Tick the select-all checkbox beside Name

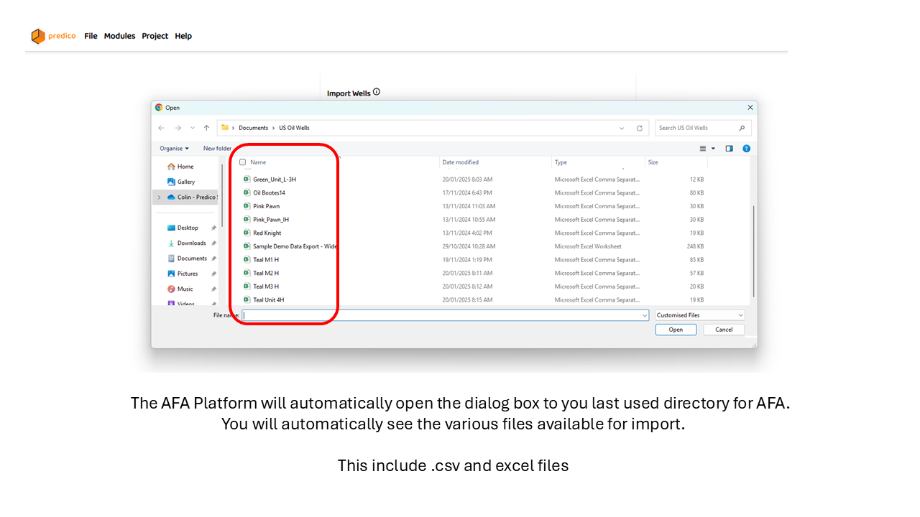(x=243, y=162)
